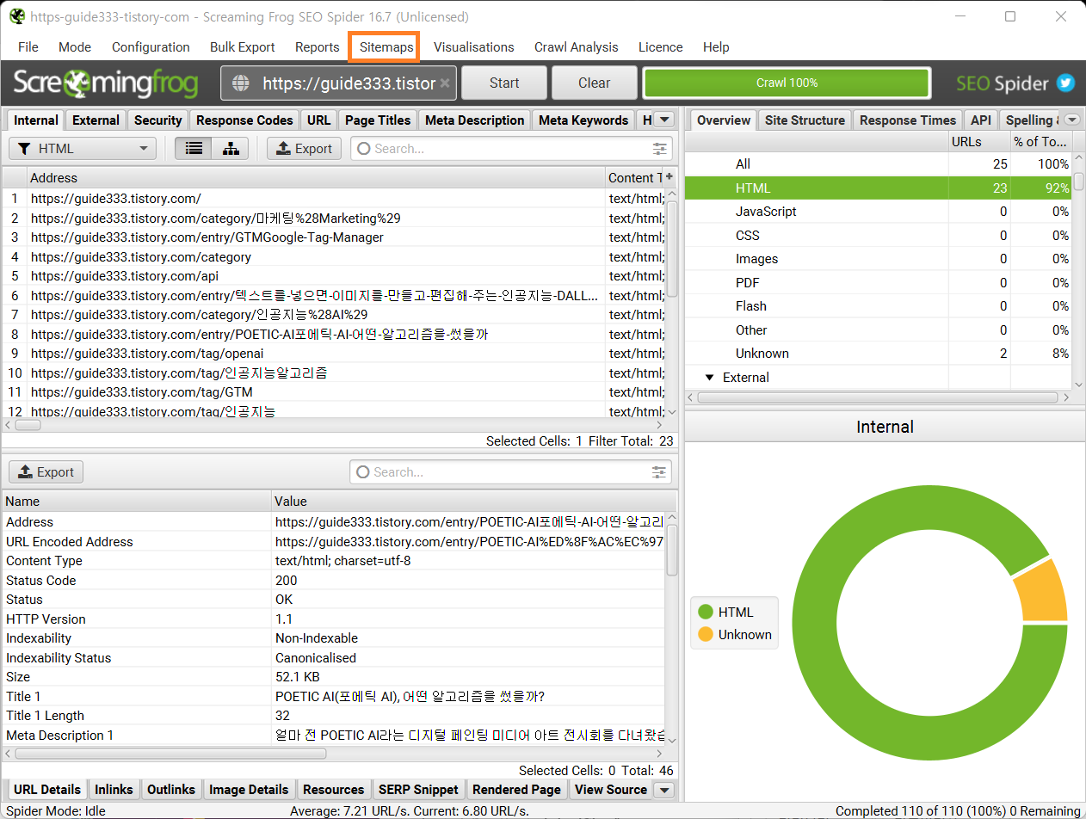Click the Start crawl button
The image size is (1086, 819).
(x=504, y=83)
